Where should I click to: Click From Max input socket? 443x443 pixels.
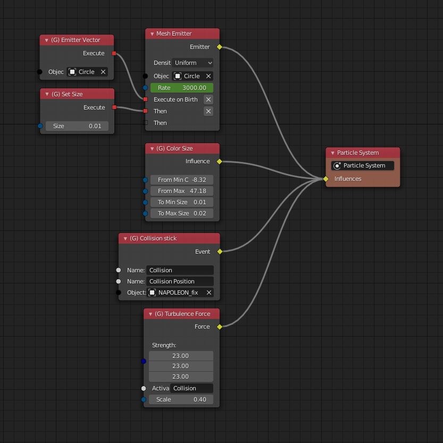click(x=145, y=191)
